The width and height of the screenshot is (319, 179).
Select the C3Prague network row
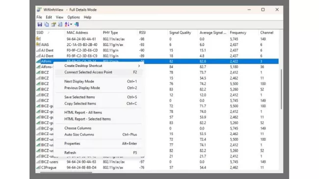tap(157, 167)
